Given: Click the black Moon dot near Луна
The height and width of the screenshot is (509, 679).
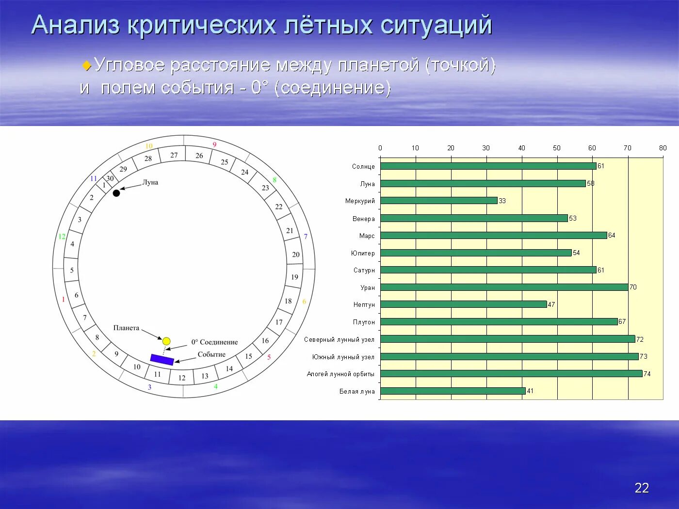Looking at the screenshot, I should pos(116,193).
